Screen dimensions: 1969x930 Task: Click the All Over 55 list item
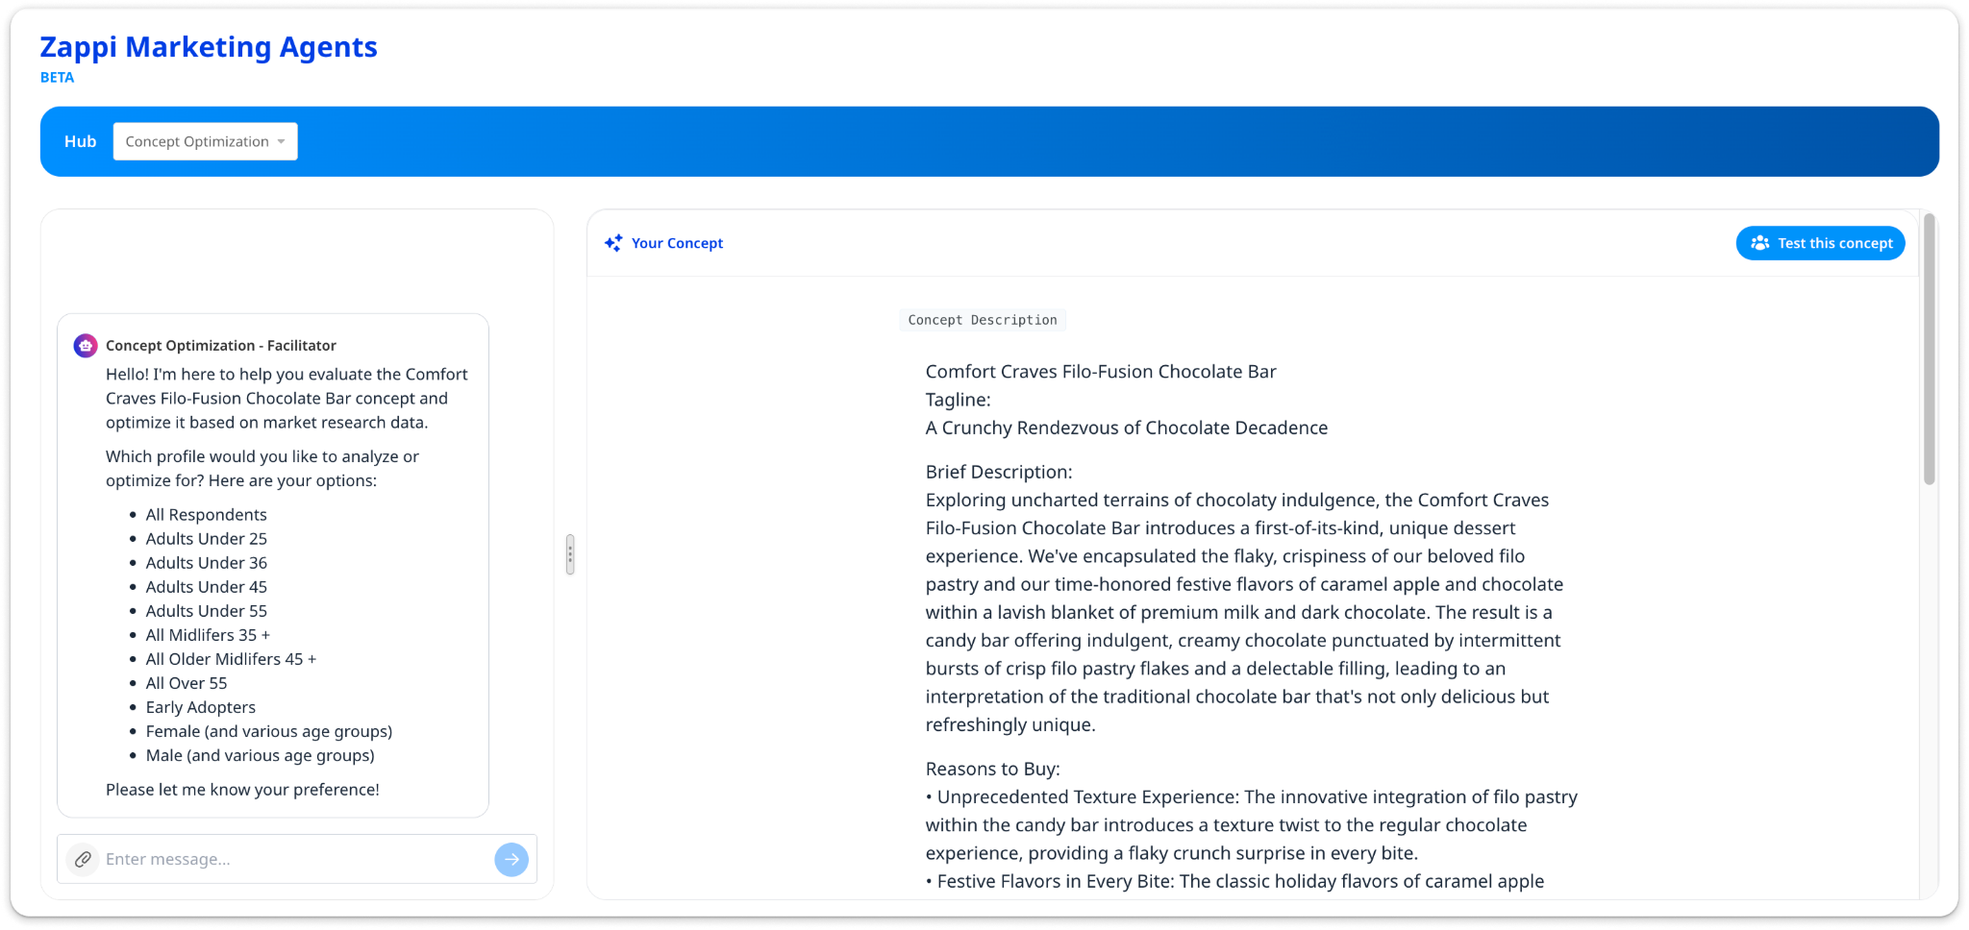(187, 683)
